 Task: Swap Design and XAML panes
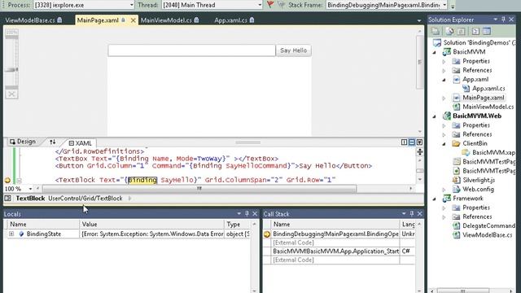tap(52, 142)
